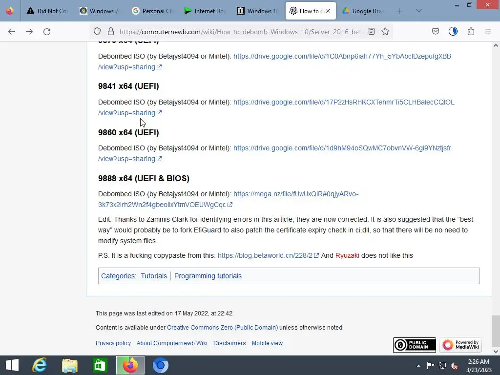This screenshot has height=375, width=500.
Task: Open Creative Commons Zero (Public Domain) link
Action: 222,328
